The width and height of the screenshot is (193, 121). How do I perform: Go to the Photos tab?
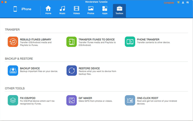[x=91, y=10]
